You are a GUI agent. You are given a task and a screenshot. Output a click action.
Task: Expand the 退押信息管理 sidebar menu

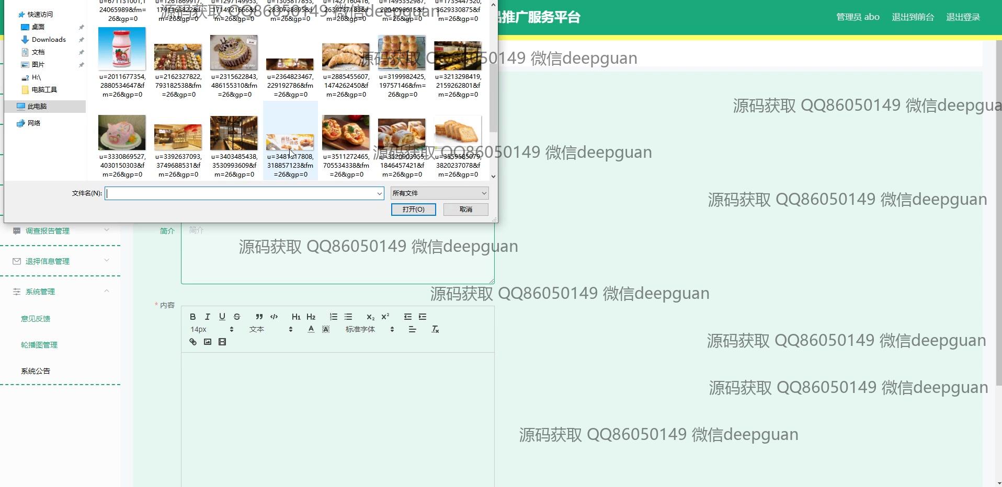(x=60, y=261)
